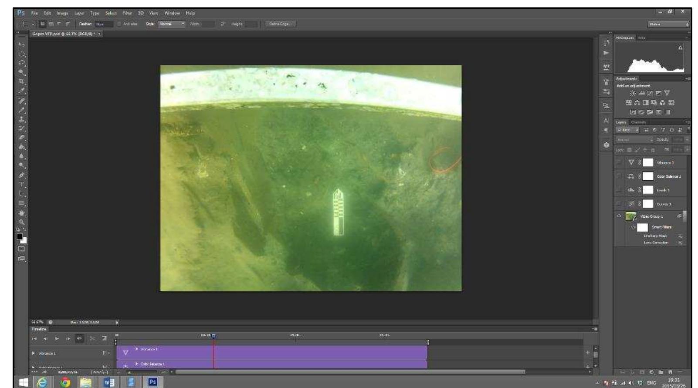Open Google Chrome from the taskbar
This screenshot has width=698, height=388.
pos(65,382)
